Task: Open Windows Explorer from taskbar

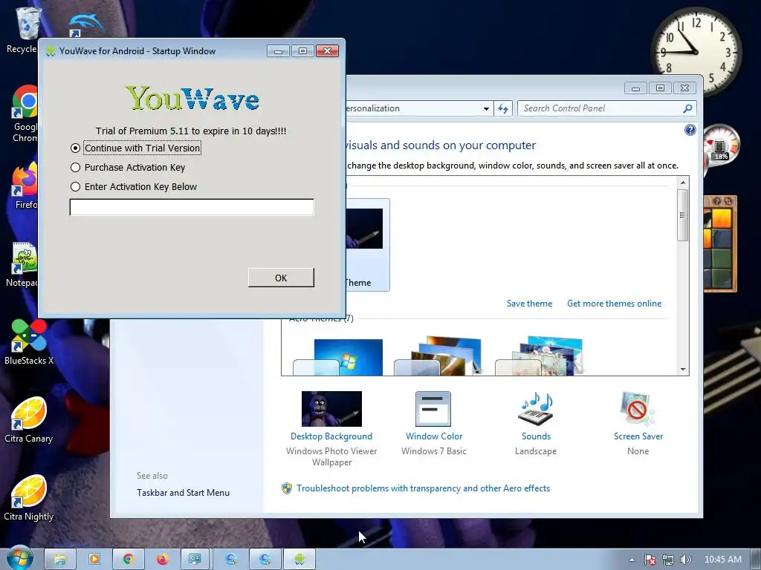Action: click(60, 560)
